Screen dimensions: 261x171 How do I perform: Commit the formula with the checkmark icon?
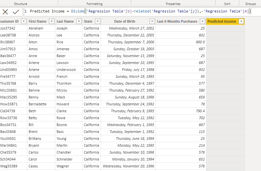pyautogui.click(x=16, y=12)
